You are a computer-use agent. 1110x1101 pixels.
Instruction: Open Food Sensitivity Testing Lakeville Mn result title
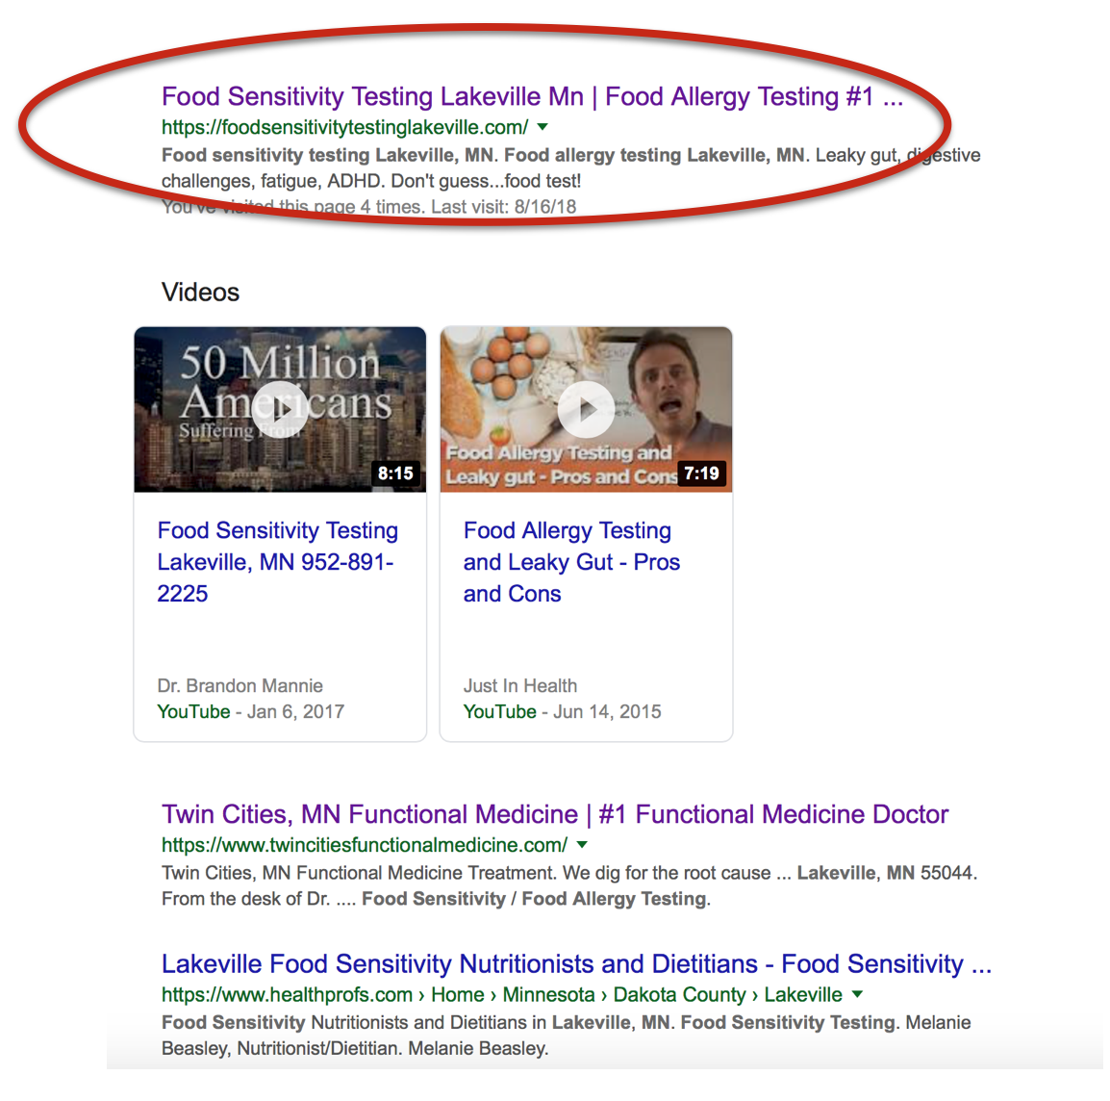coord(532,96)
